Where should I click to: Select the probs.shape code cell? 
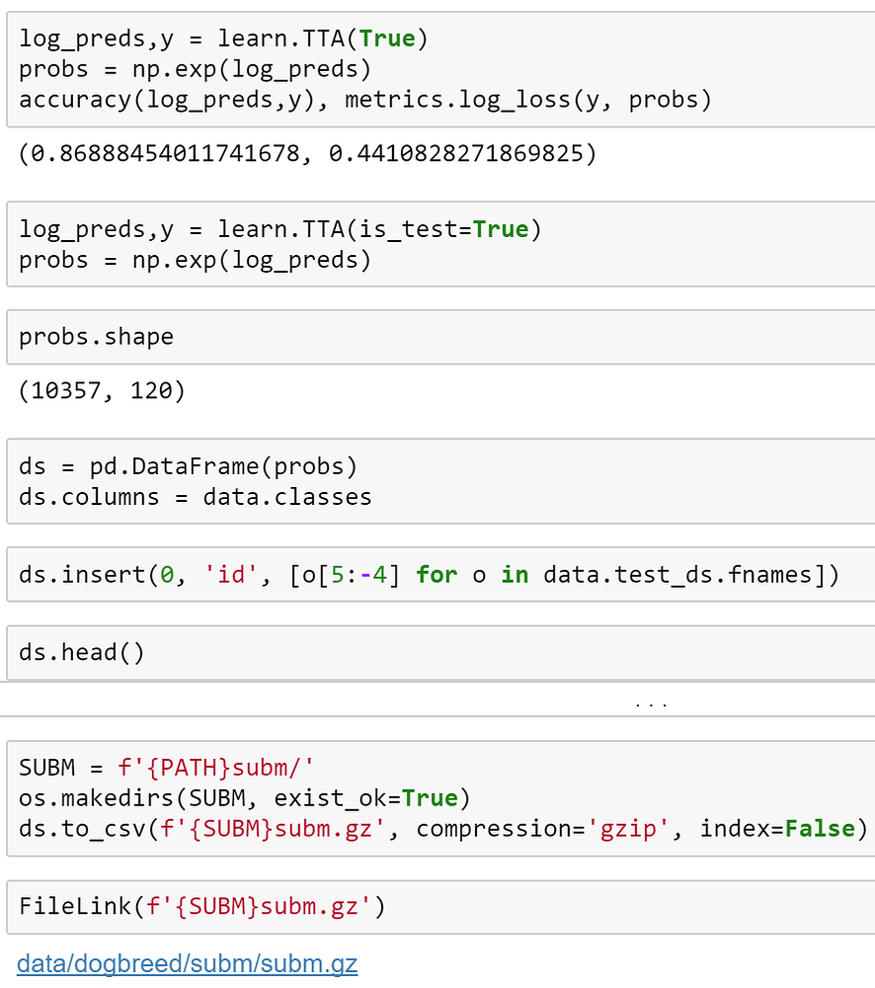coord(440,337)
